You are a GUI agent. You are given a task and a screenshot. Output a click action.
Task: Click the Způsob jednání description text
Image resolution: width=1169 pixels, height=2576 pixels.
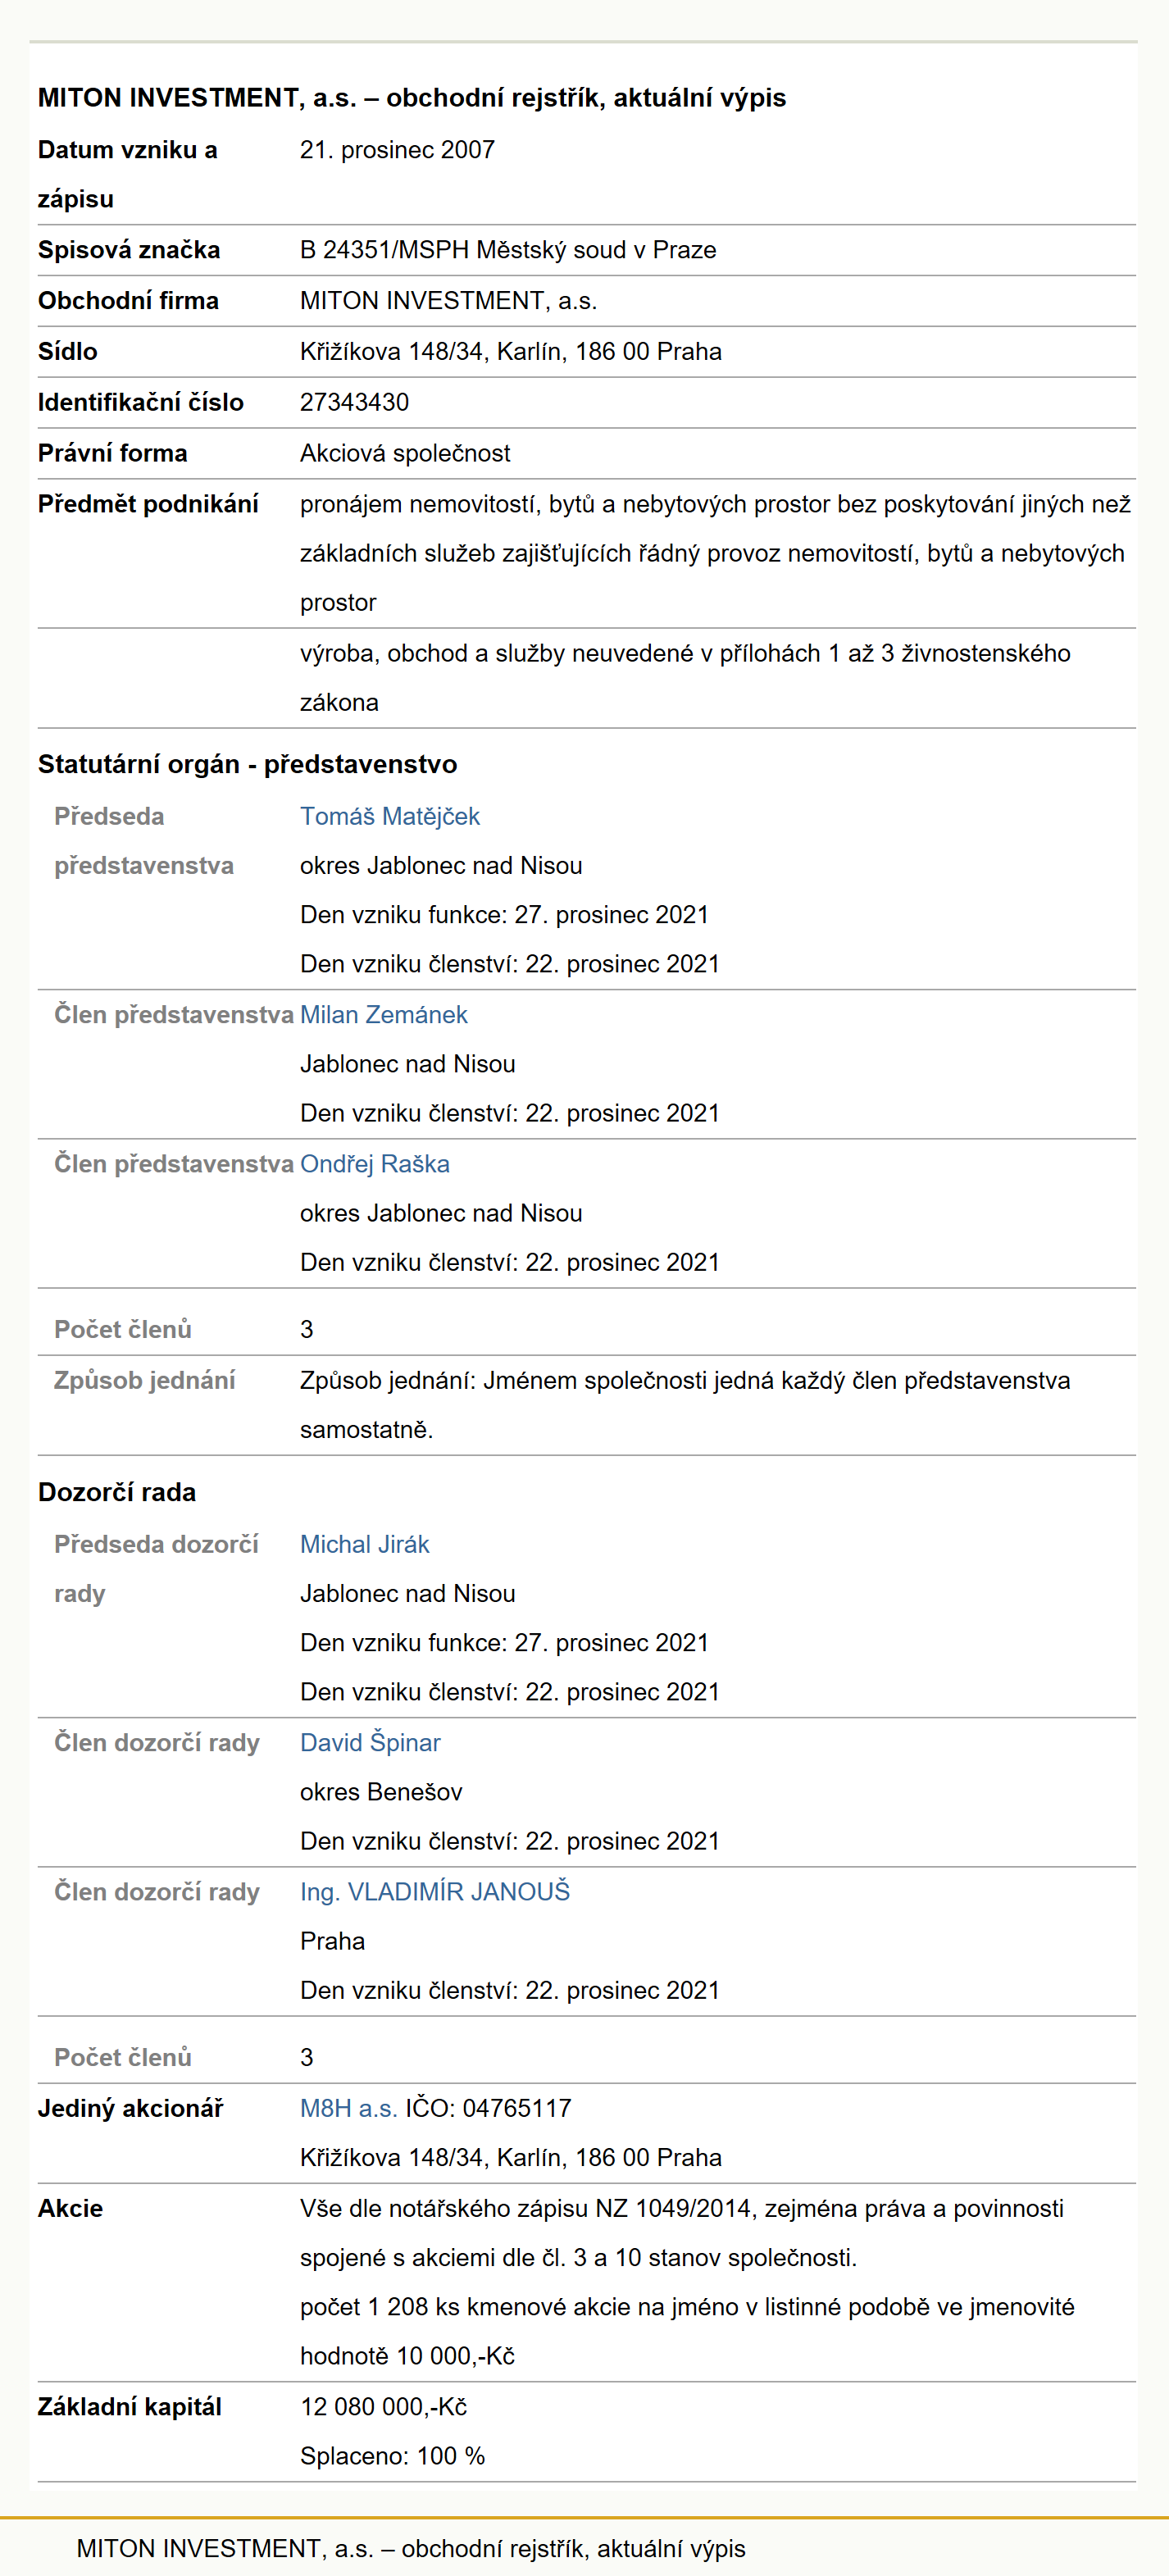click(x=685, y=1405)
